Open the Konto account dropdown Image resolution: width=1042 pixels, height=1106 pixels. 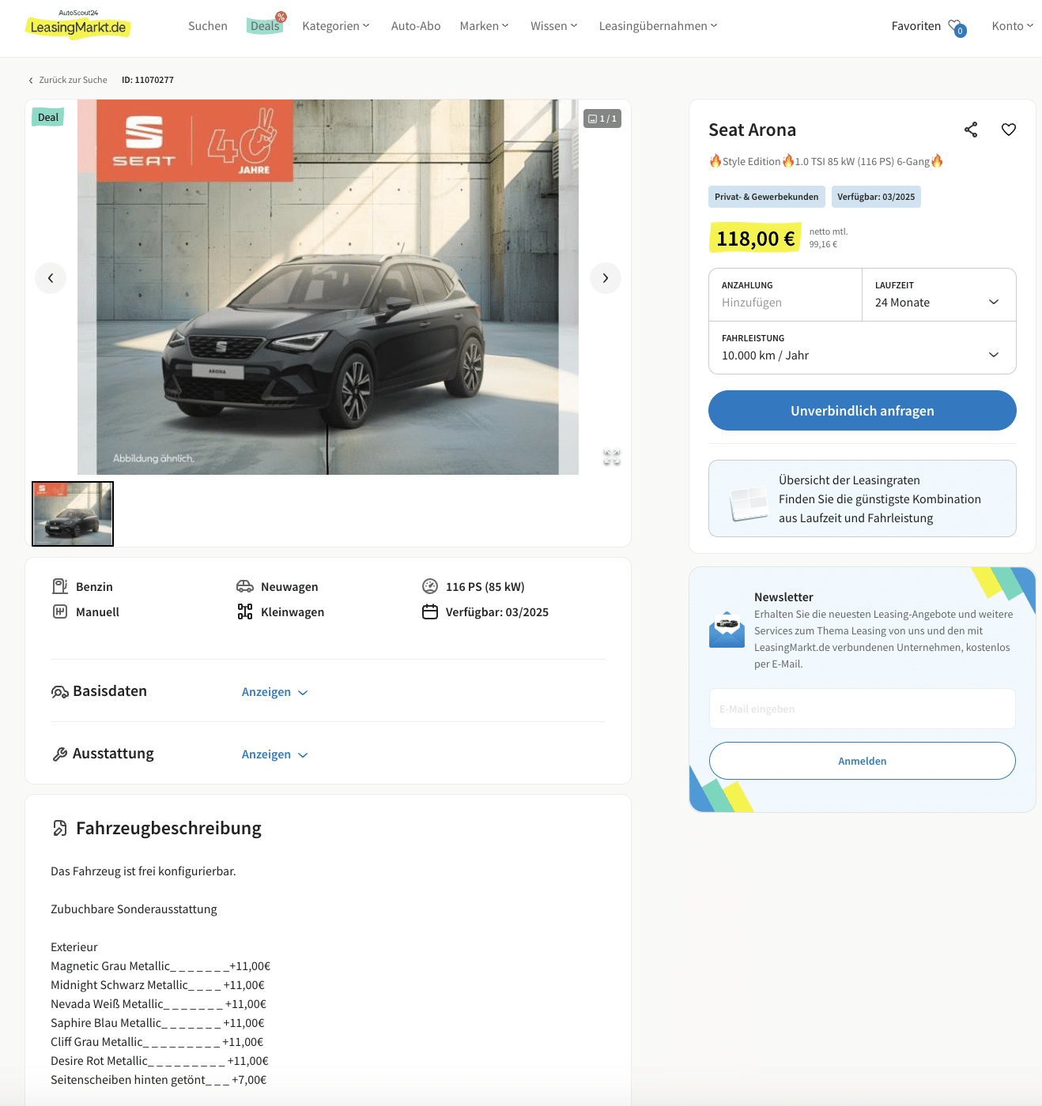coord(1013,26)
